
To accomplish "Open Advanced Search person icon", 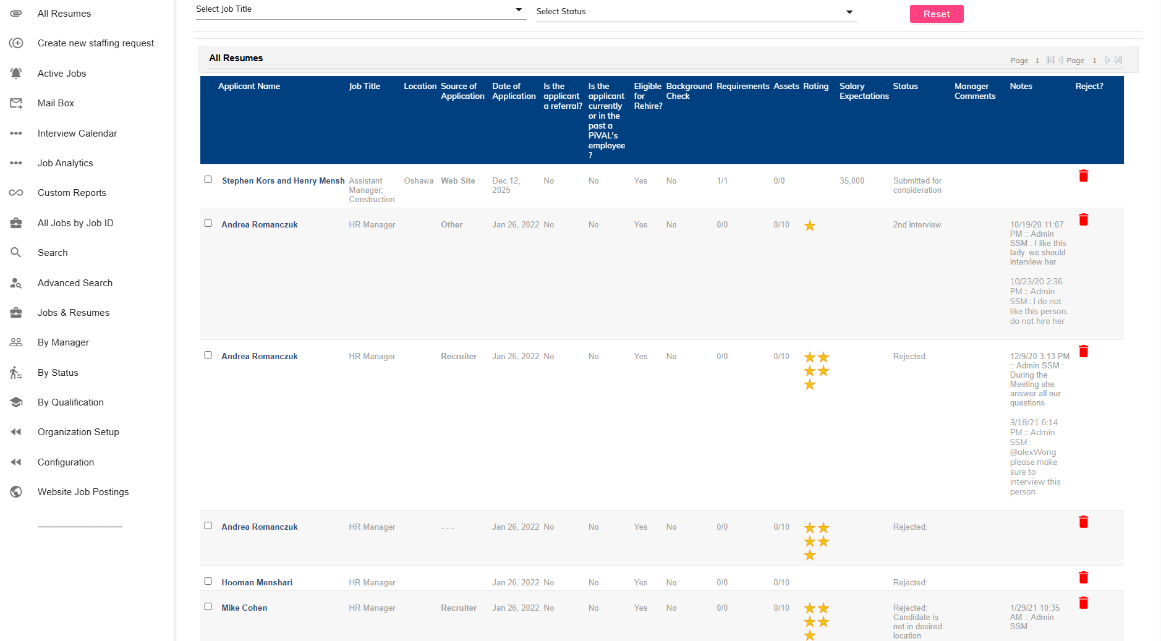I will tap(16, 282).
